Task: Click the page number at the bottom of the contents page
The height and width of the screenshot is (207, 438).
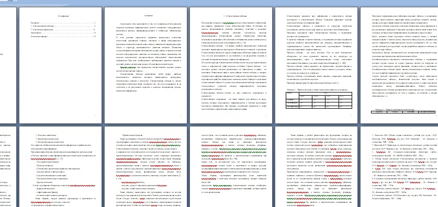Action: pyautogui.click(x=95, y=115)
